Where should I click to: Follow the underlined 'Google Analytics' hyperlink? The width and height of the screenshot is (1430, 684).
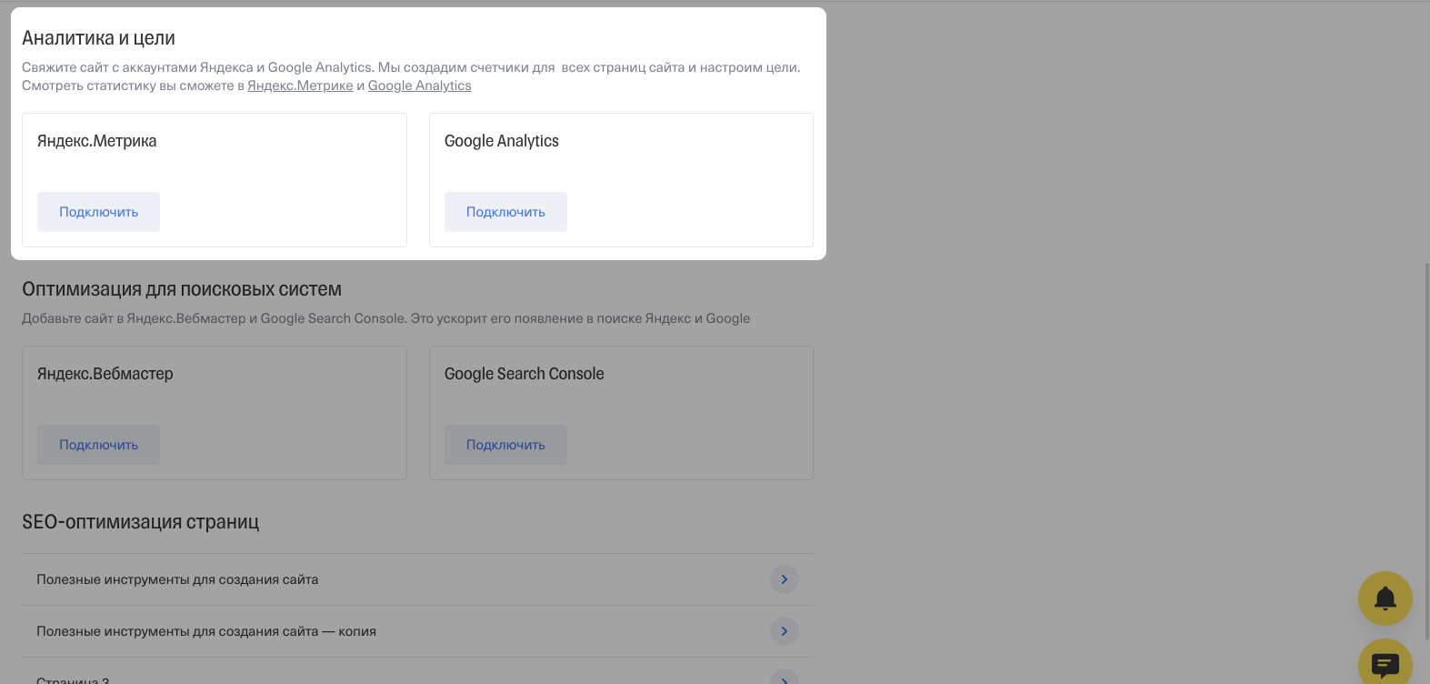(x=419, y=85)
